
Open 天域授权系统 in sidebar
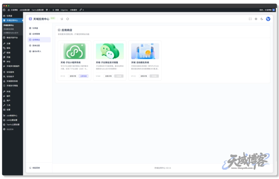pos(12,81)
